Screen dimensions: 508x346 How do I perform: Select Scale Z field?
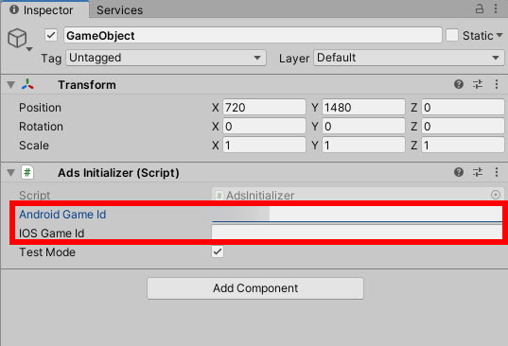[463, 145]
